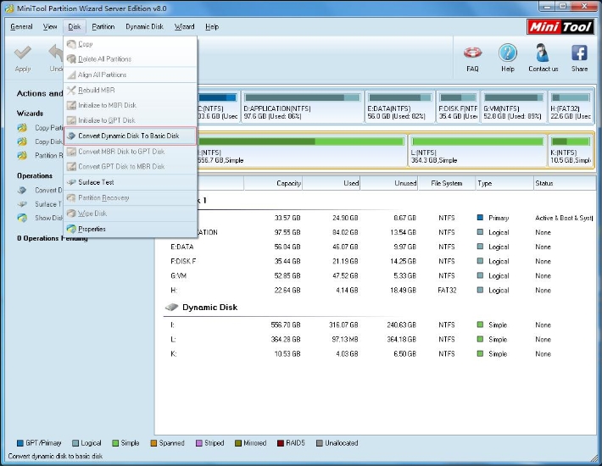Click the 33.57 GB capacity cell
Image resolution: width=602 pixels, height=466 pixels.
pyautogui.click(x=287, y=218)
